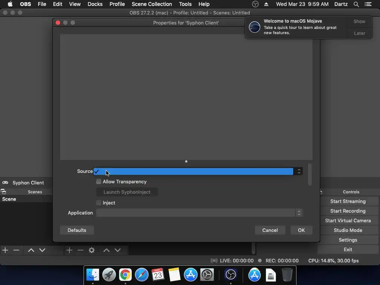The image size is (380, 285).
Task: Click the date and time in menu bar
Action: point(302,4)
